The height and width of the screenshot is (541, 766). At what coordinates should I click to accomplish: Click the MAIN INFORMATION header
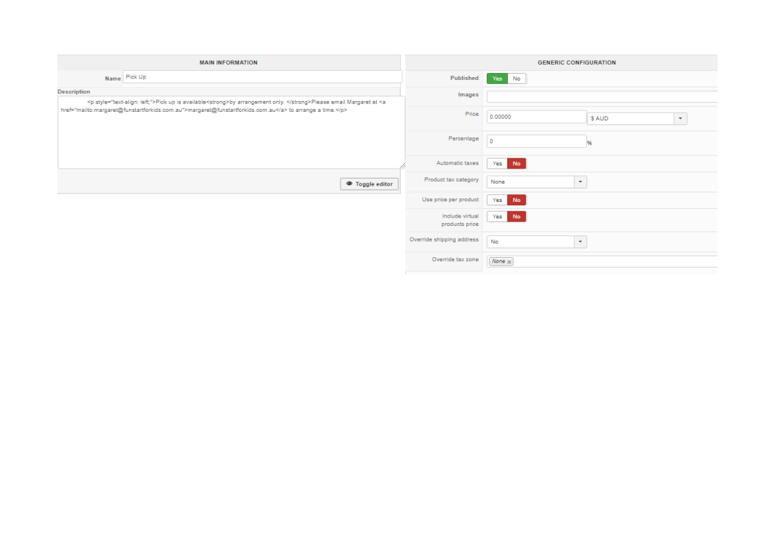(x=228, y=63)
